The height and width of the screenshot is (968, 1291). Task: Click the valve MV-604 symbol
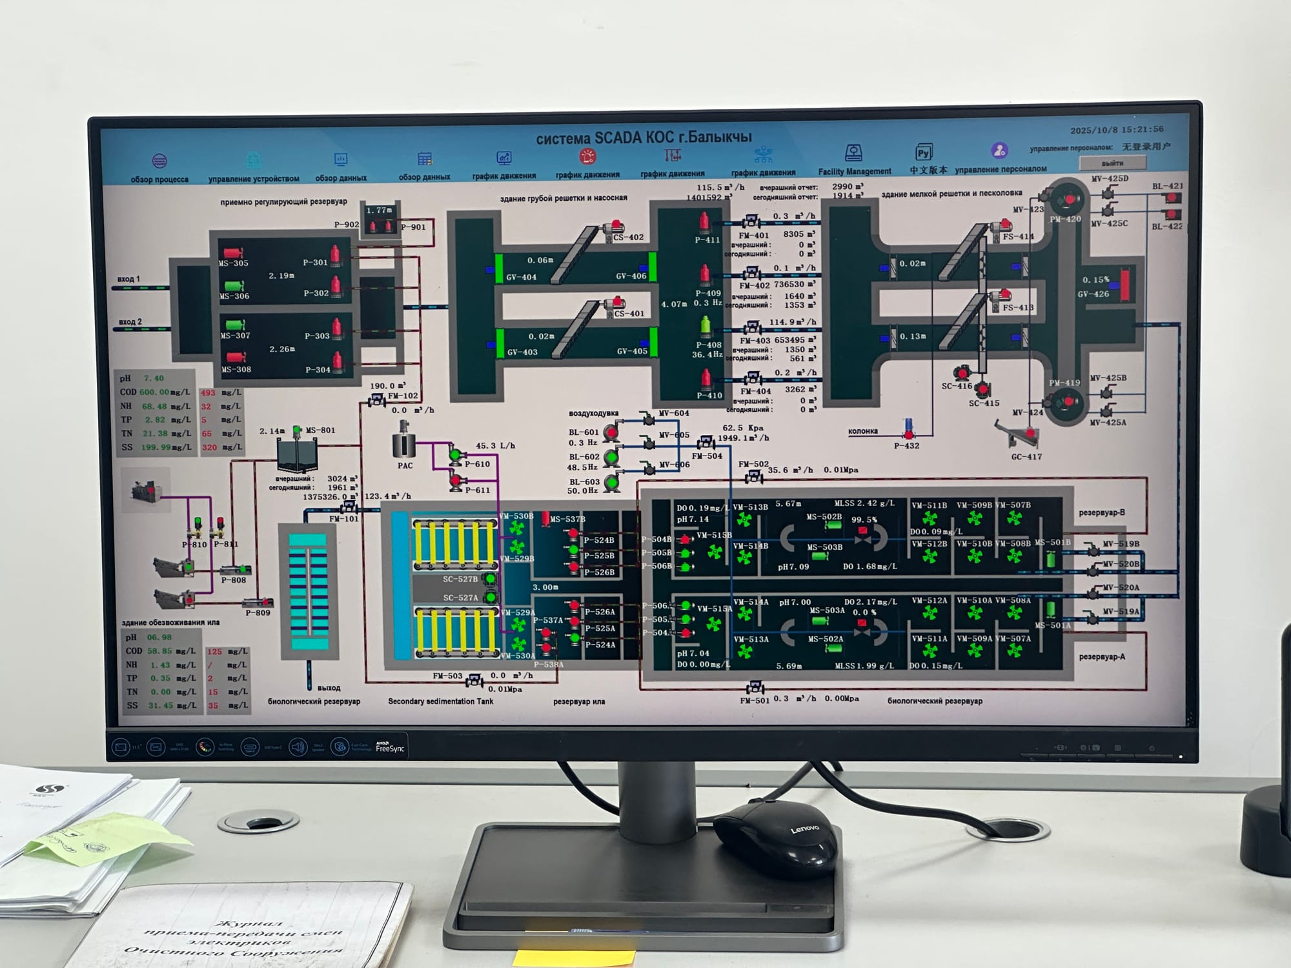tap(648, 420)
